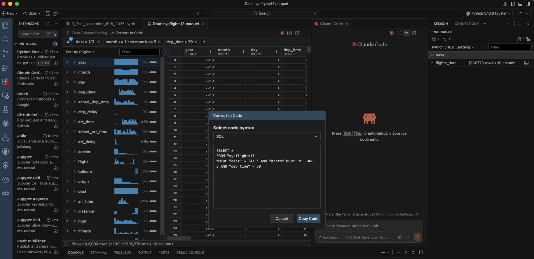This screenshot has width=534, height=259.
Task: Focus the column Filter input field
Action: point(139,52)
